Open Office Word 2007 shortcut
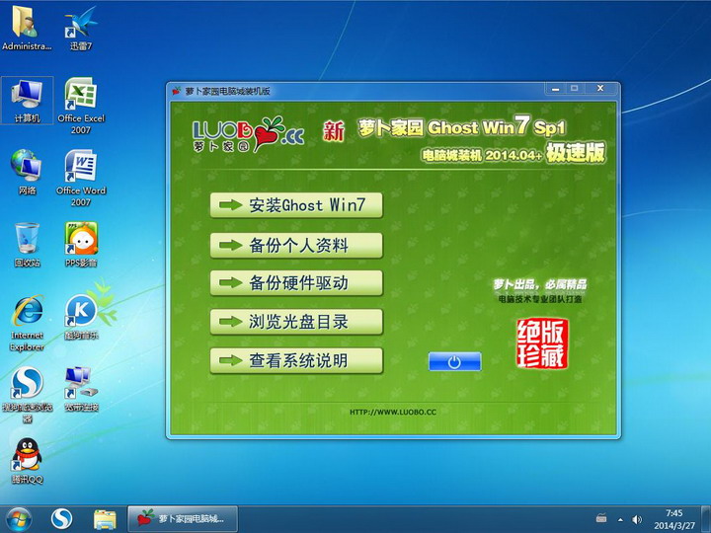The height and width of the screenshot is (533, 711). point(81,178)
